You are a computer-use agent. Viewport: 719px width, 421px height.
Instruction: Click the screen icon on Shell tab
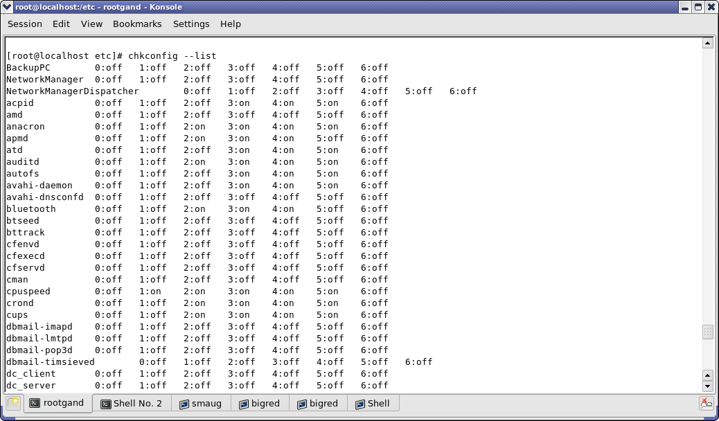click(x=360, y=404)
